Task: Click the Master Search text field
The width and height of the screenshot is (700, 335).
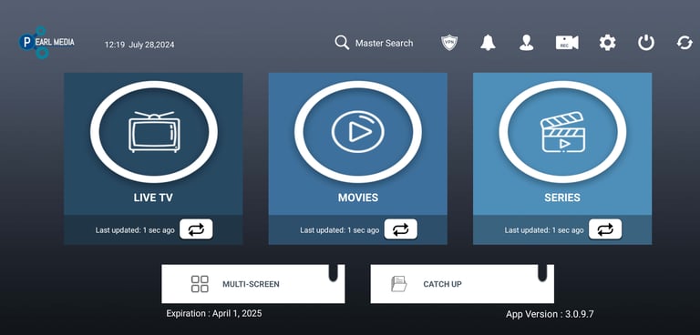Action: pos(384,44)
